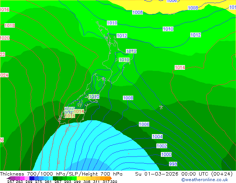Pick the dark blue legend color swatch
This screenshot has width=236, height=183.
point(32,178)
